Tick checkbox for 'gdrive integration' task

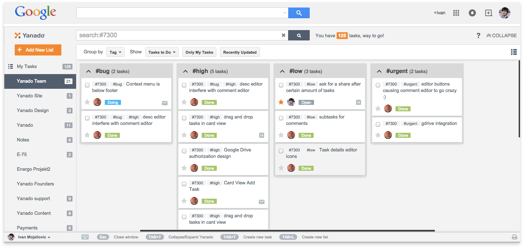(x=378, y=125)
